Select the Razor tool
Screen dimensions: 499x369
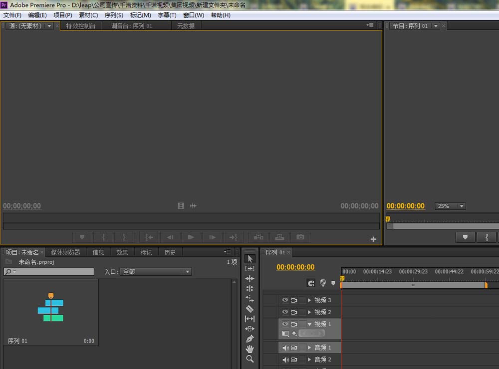coord(250,309)
